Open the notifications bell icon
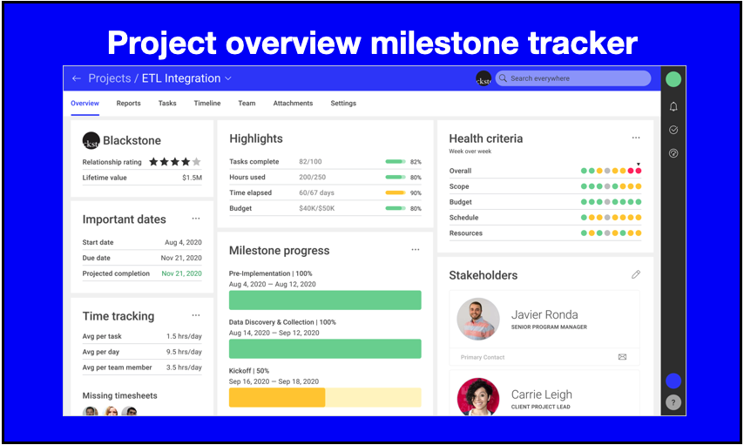 tap(673, 107)
